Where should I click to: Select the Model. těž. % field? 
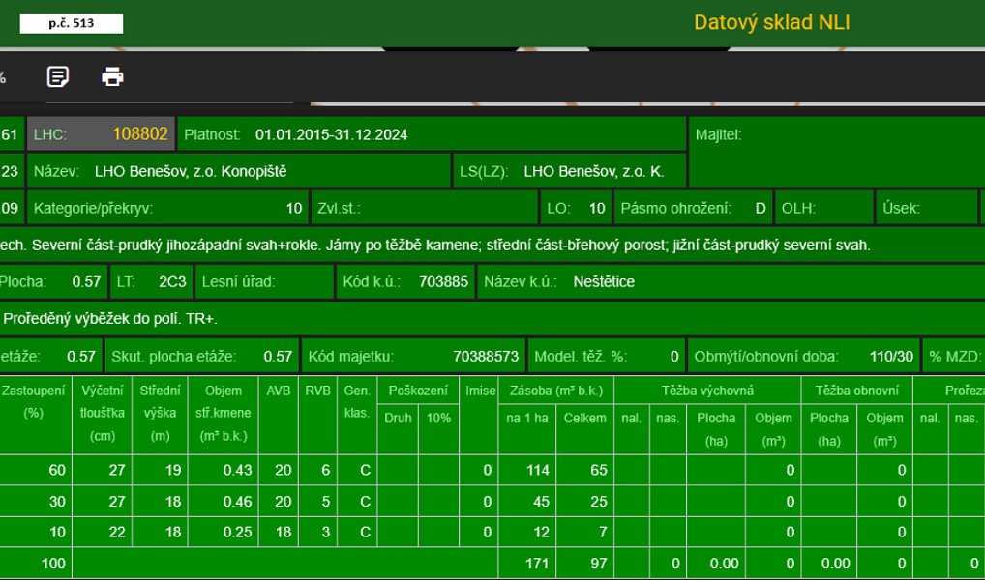point(607,356)
